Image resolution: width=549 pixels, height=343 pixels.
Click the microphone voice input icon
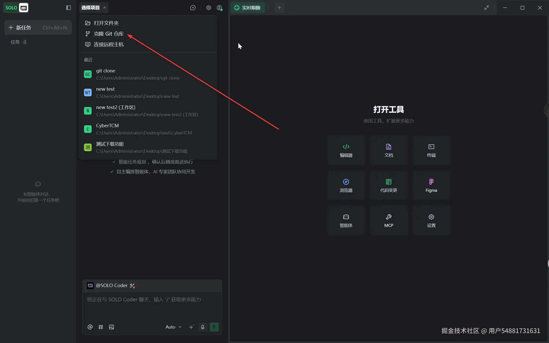[x=203, y=327]
